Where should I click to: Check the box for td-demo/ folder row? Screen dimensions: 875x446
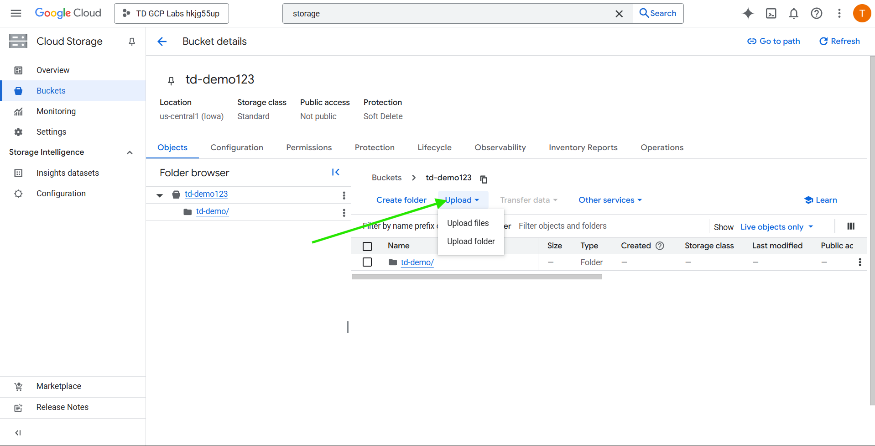click(x=367, y=262)
